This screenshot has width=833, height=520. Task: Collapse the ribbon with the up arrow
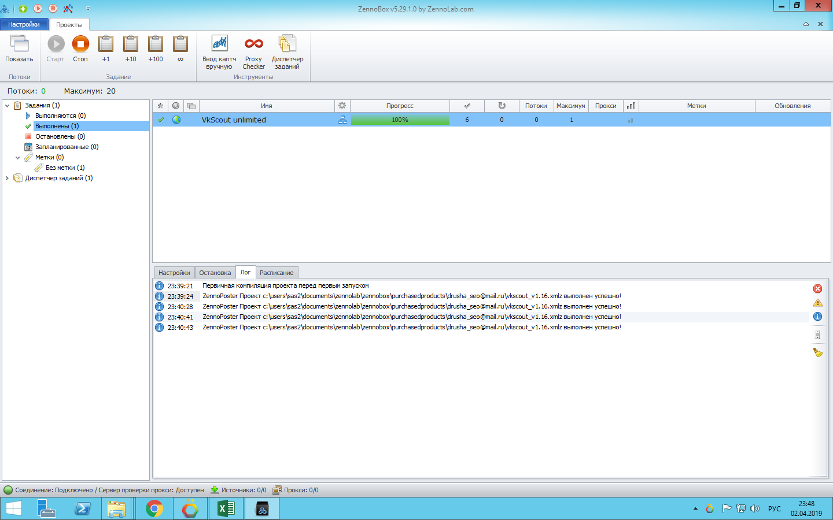point(806,24)
